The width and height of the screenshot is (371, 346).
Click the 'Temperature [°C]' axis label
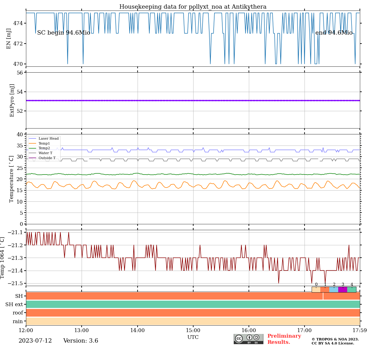(11, 179)
